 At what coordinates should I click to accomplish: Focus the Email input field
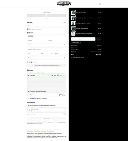pyautogui.click(x=46, y=26)
